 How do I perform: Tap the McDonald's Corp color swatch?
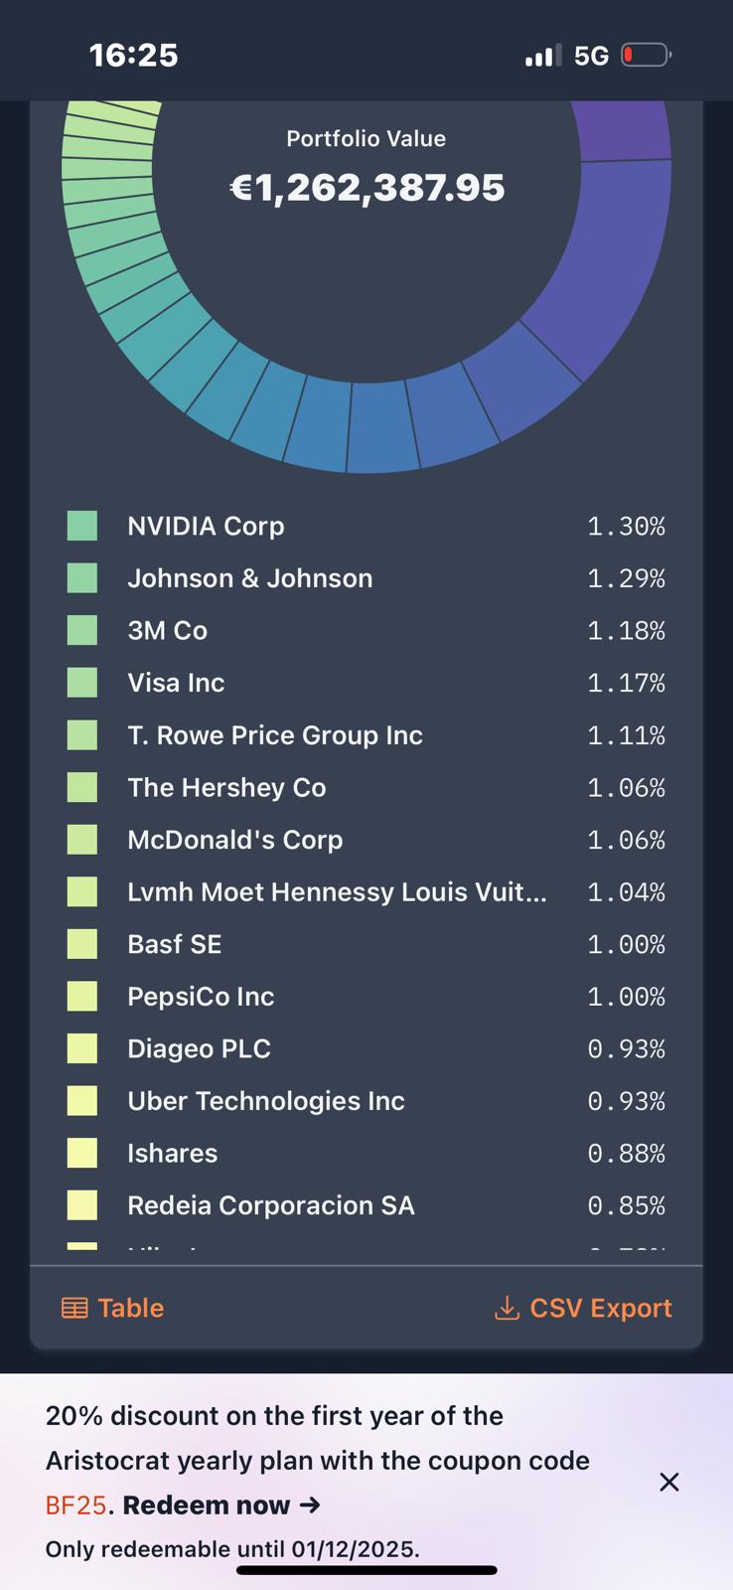coord(82,840)
